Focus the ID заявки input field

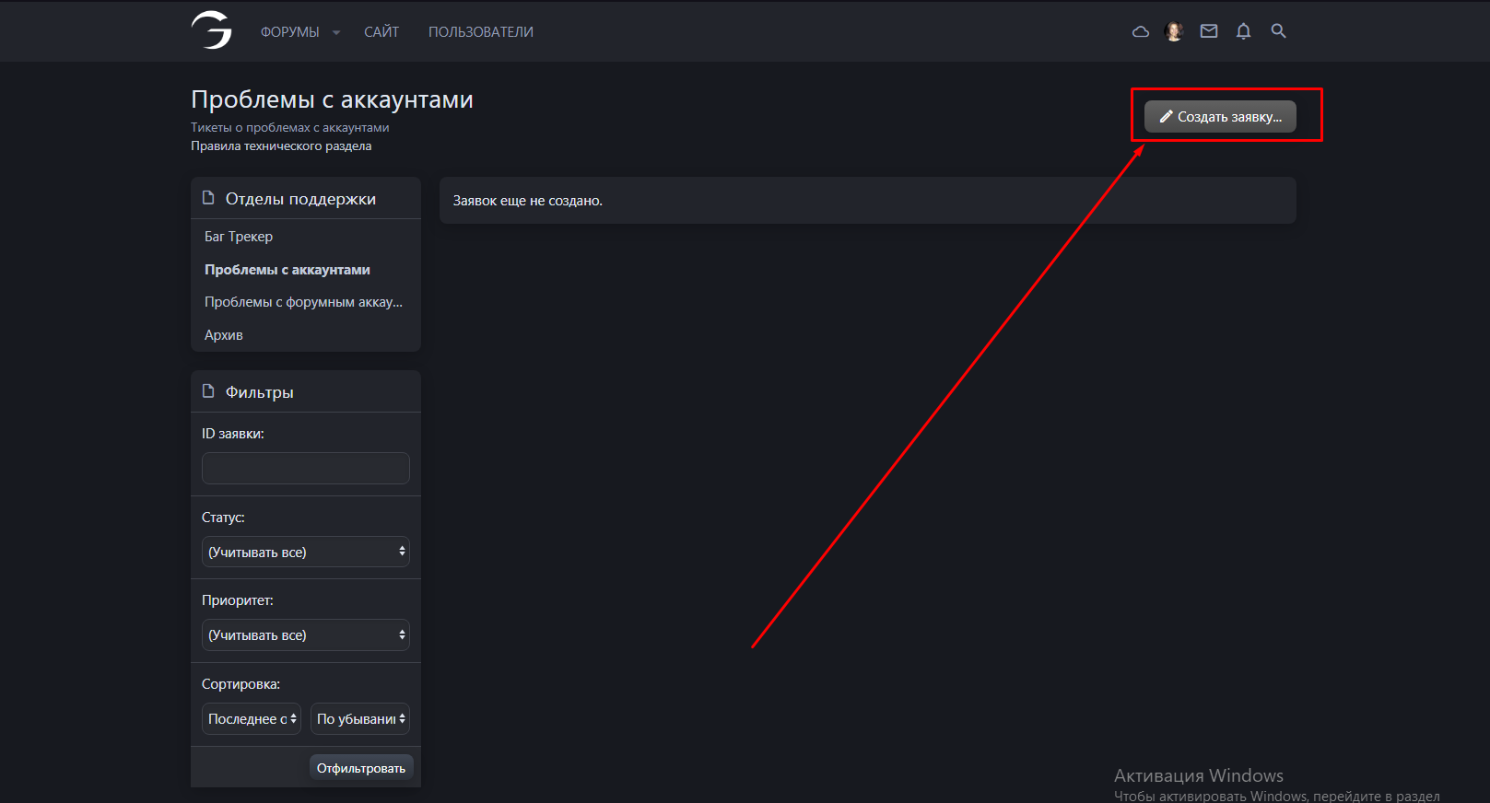pyautogui.click(x=305, y=468)
